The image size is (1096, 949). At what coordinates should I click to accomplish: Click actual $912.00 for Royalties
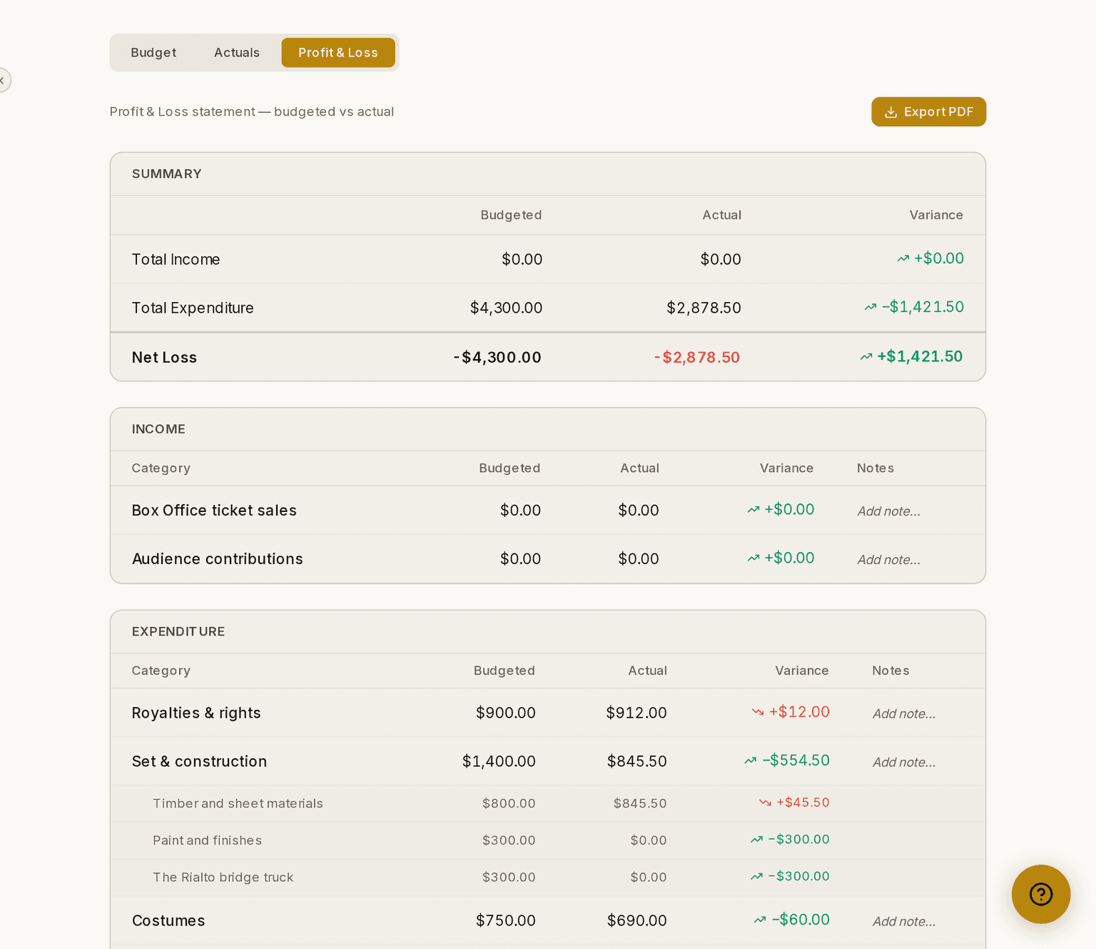coord(636,713)
